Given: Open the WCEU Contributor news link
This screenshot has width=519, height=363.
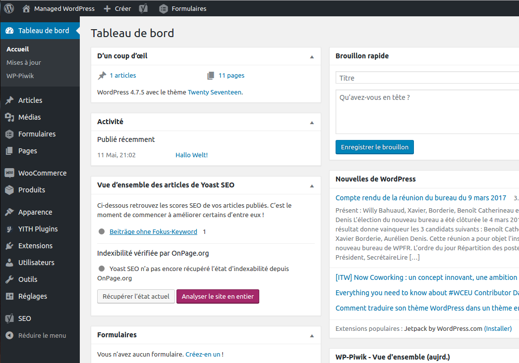Looking at the screenshot, I should coord(427,293).
